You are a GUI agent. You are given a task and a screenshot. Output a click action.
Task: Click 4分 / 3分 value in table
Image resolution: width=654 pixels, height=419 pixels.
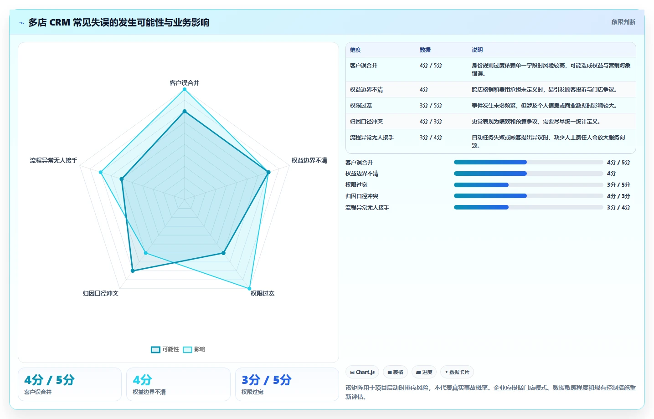(431, 122)
